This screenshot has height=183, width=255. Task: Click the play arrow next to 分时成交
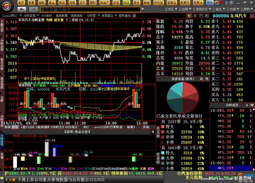[247, 105]
